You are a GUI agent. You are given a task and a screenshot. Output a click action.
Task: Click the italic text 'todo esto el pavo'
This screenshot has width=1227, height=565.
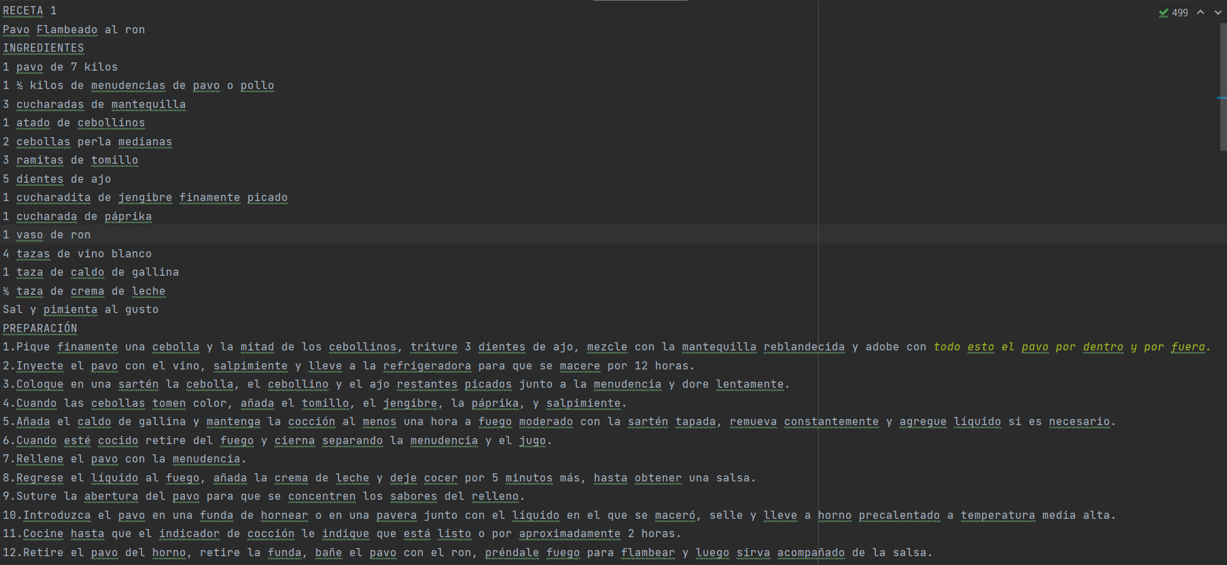[991, 347]
